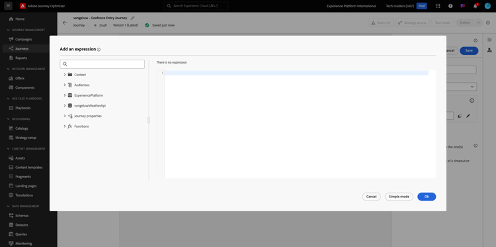Screen dimensions: 496x247
Task: Click the Adobe logo icon
Action: (x=22, y=6)
